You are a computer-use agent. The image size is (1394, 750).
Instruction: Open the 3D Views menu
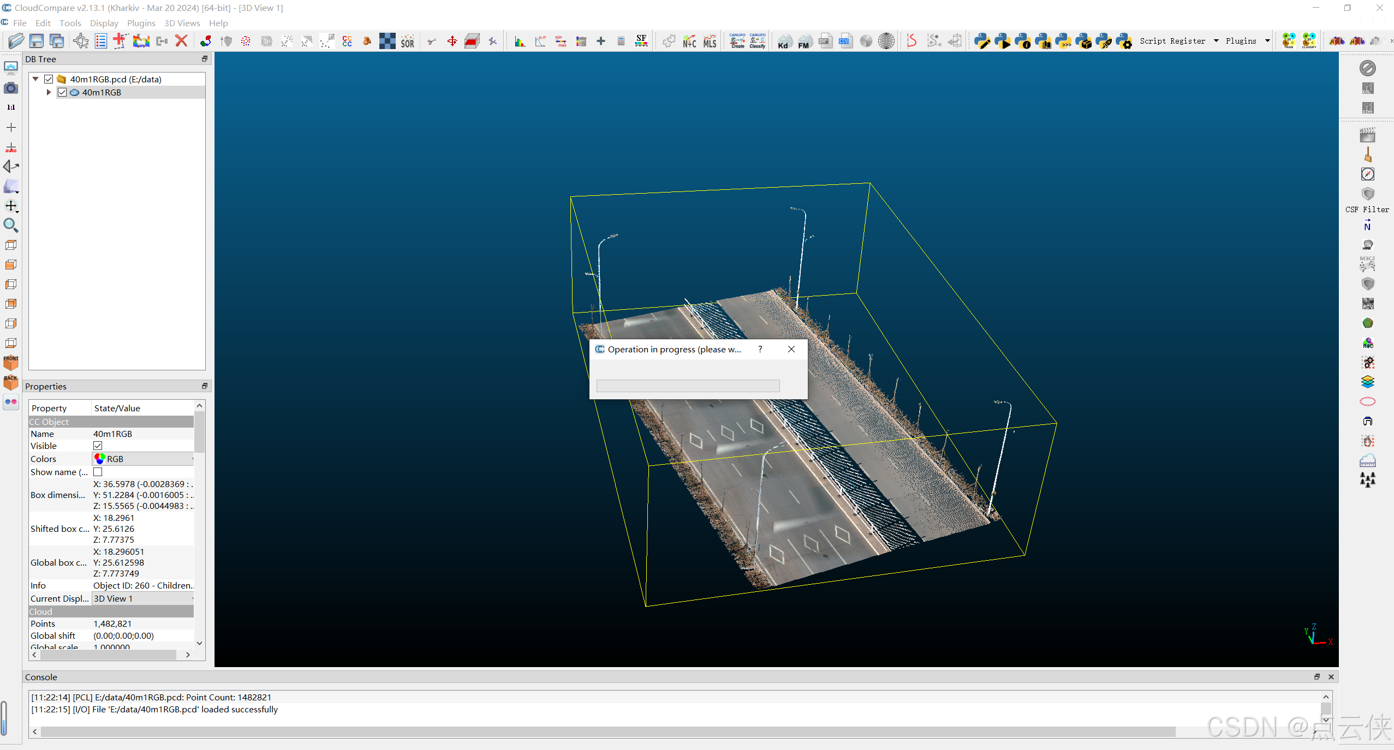182,23
